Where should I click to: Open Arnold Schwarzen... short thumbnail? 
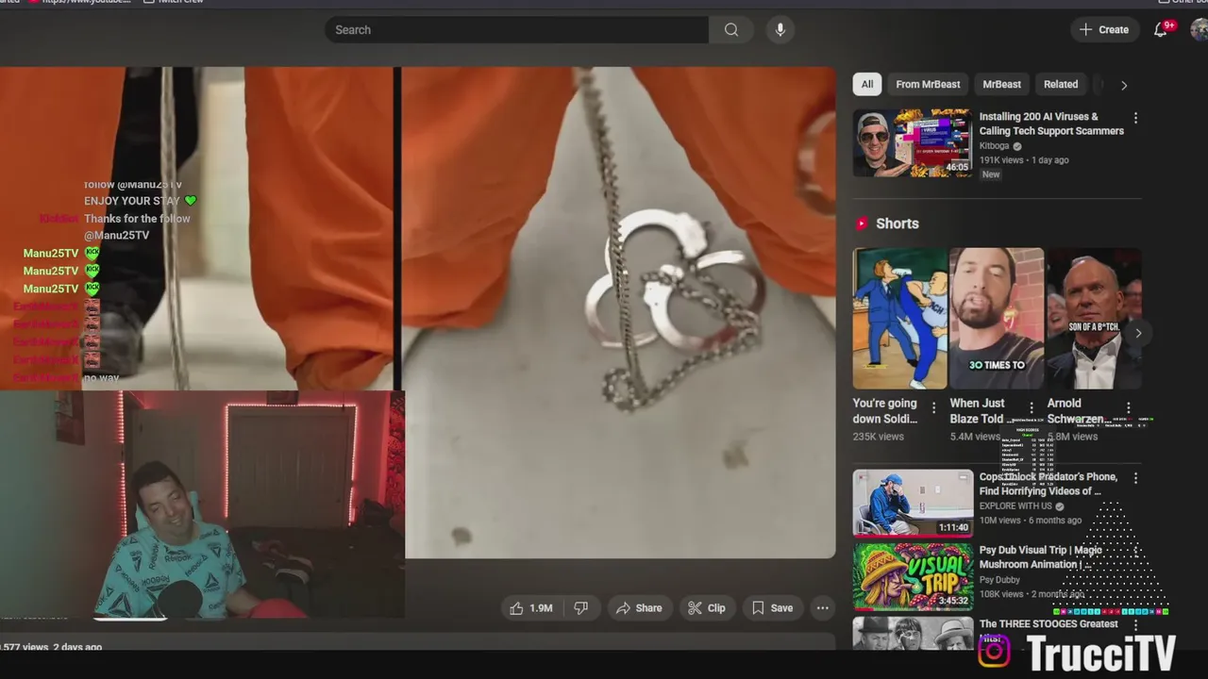pos(1094,318)
